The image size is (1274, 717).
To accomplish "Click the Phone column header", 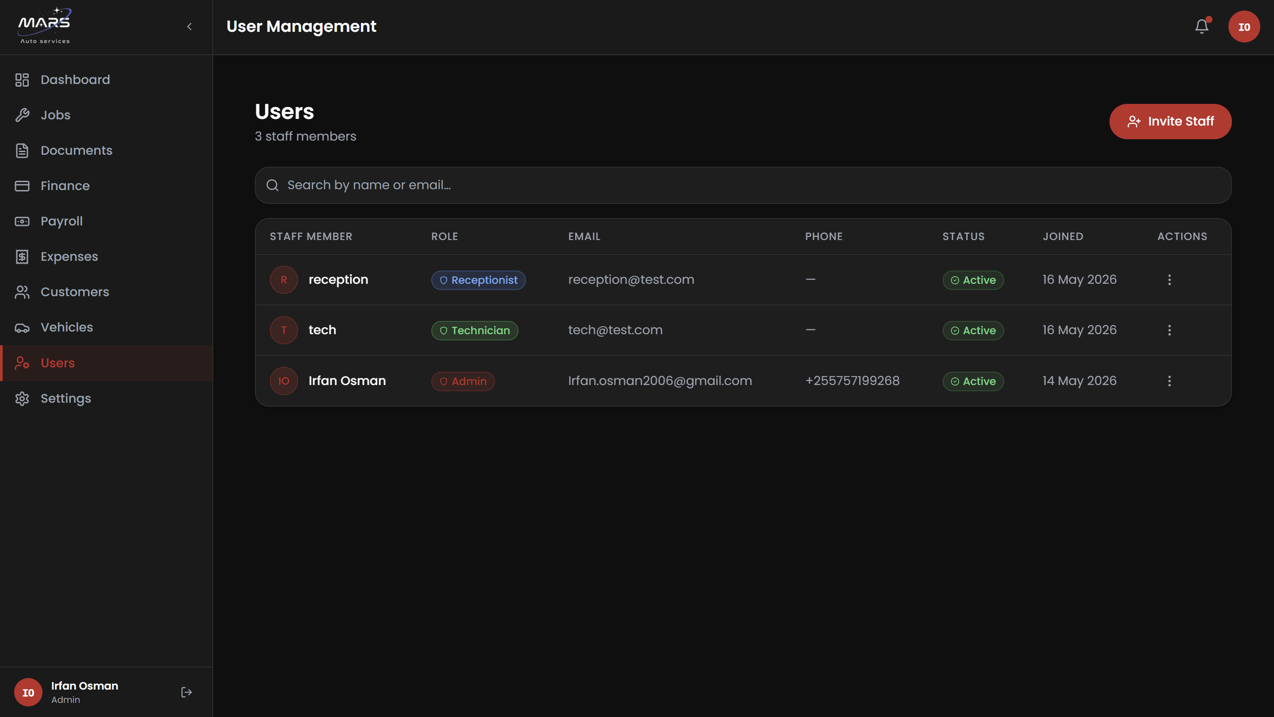I will [824, 236].
